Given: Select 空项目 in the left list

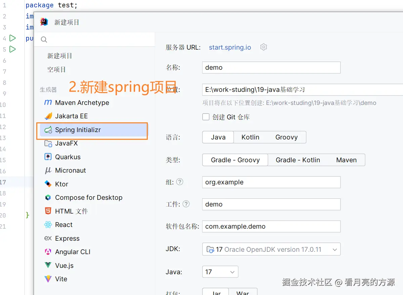Looking at the screenshot, I should coord(56,69).
